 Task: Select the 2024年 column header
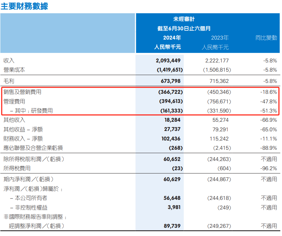[x=172, y=38]
